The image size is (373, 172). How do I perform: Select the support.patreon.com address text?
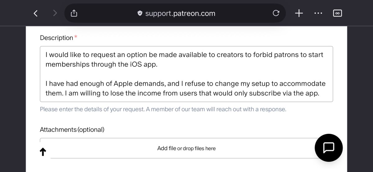pos(180,13)
